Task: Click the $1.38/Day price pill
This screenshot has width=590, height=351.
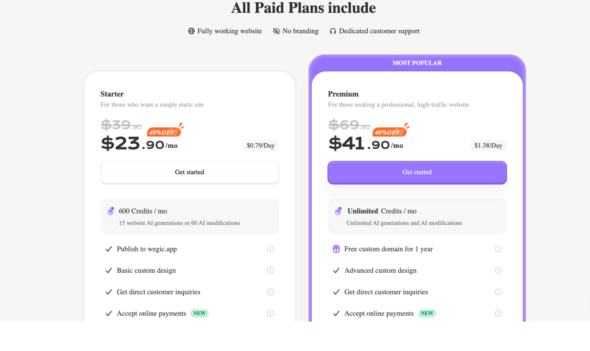Action: click(x=488, y=146)
